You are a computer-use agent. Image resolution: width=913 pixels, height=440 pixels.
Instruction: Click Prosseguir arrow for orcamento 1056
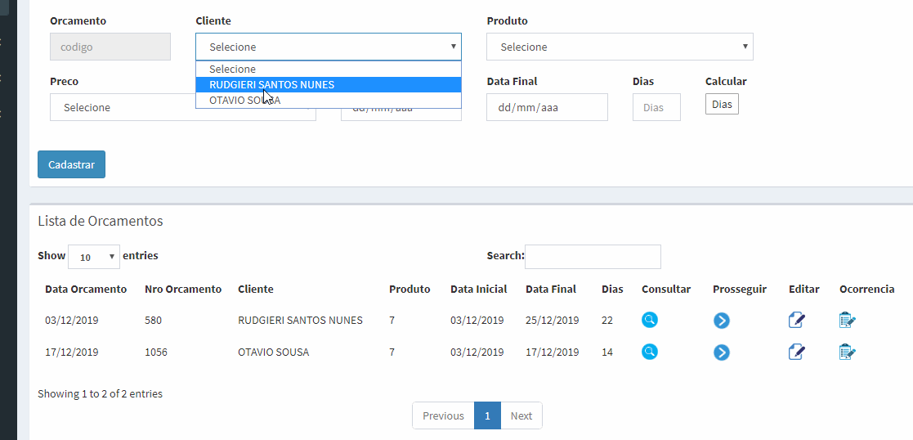pos(722,352)
